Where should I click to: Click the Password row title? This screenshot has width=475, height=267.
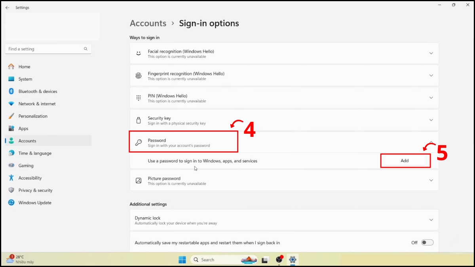point(157,140)
